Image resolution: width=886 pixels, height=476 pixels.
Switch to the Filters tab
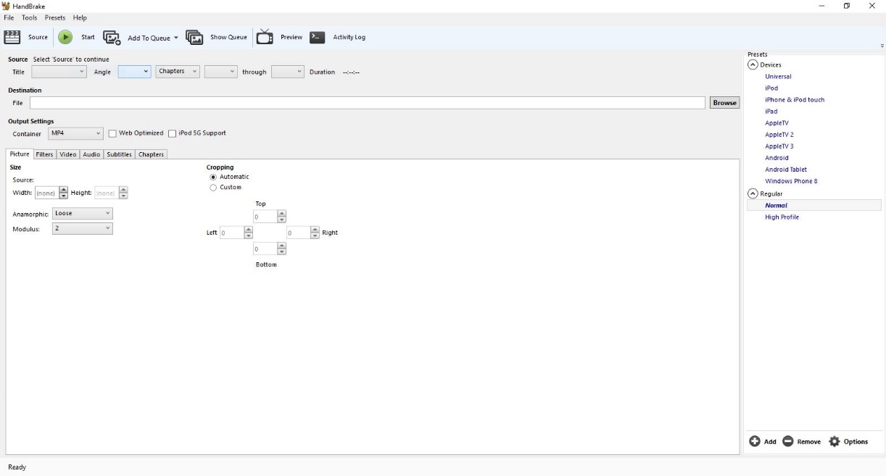pos(44,154)
